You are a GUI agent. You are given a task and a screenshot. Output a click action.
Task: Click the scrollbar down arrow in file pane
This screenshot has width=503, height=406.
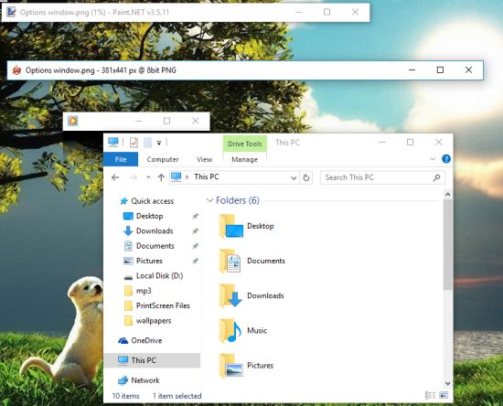448,383
